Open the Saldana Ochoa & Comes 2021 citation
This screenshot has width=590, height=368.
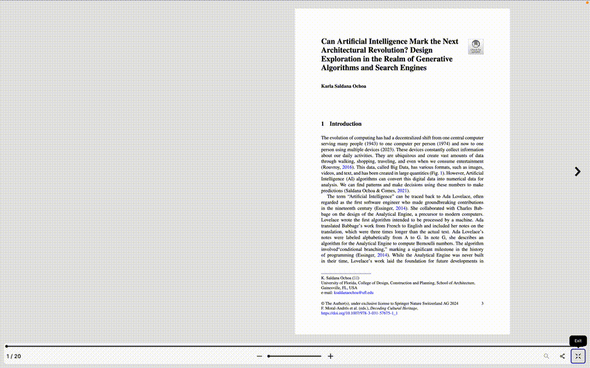pos(402,191)
